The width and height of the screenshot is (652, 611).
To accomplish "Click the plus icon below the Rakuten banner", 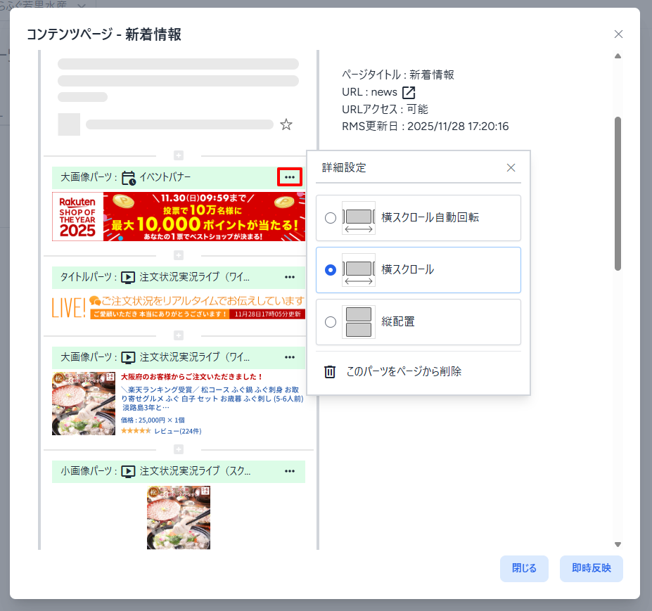I will 179,255.
